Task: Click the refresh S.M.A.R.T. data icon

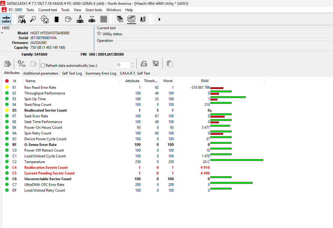Action: pyautogui.click(x=8, y=64)
